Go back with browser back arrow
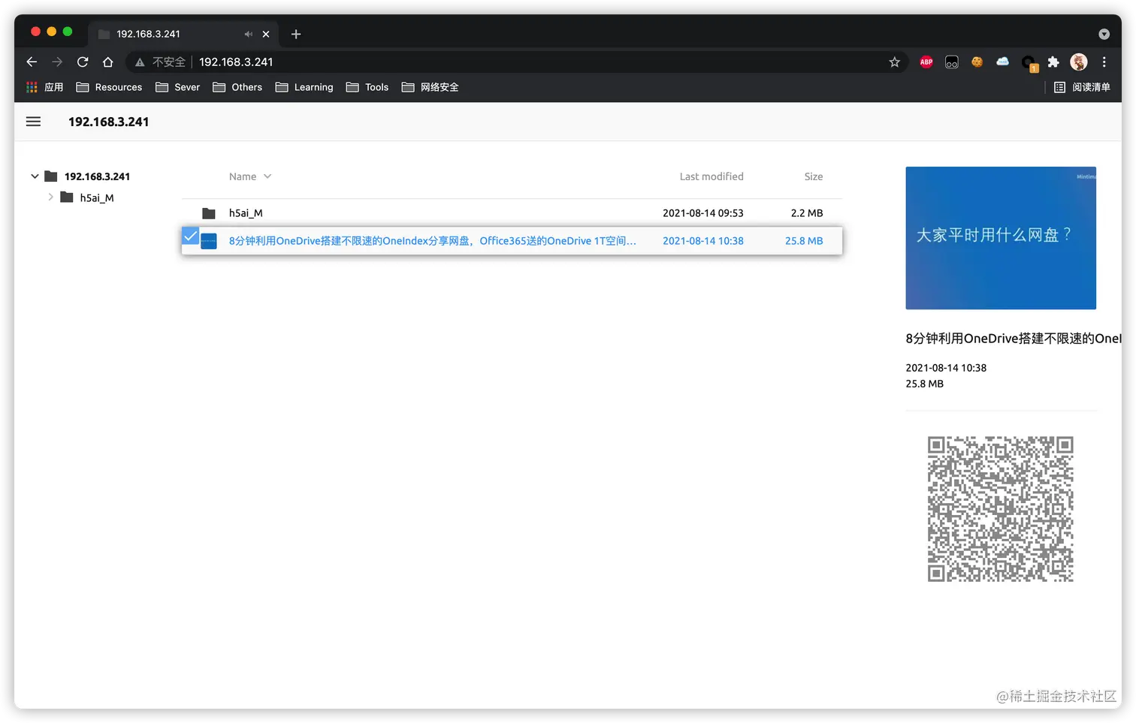Viewport: 1136px width, 723px height. [32, 62]
